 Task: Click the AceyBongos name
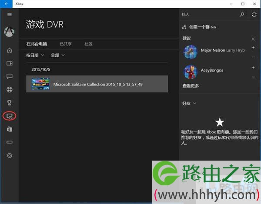[212, 70]
